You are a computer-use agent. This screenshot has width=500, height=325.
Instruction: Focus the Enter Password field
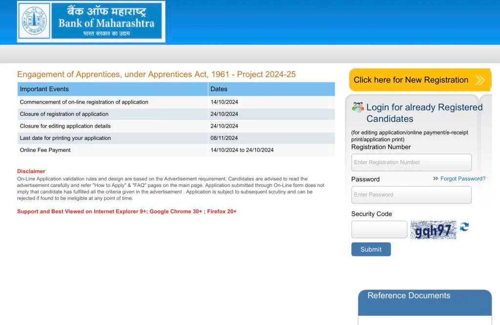click(x=411, y=194)
